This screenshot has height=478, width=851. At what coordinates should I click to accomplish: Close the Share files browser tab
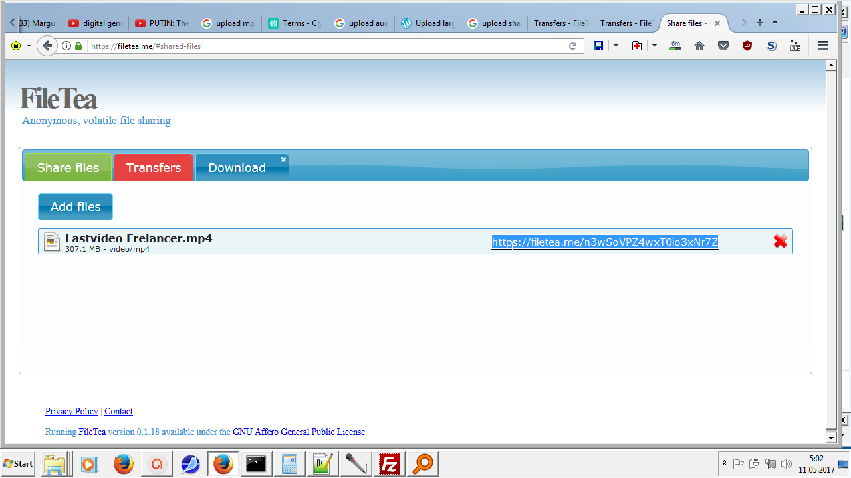[717, 23]
